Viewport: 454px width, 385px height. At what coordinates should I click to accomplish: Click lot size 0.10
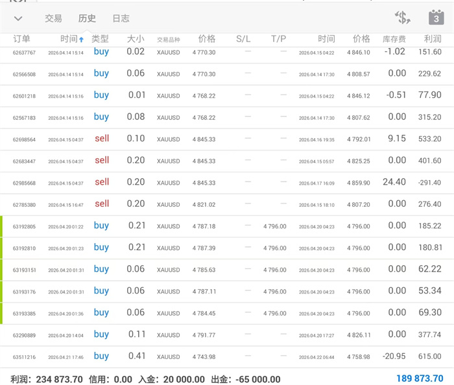136,139
